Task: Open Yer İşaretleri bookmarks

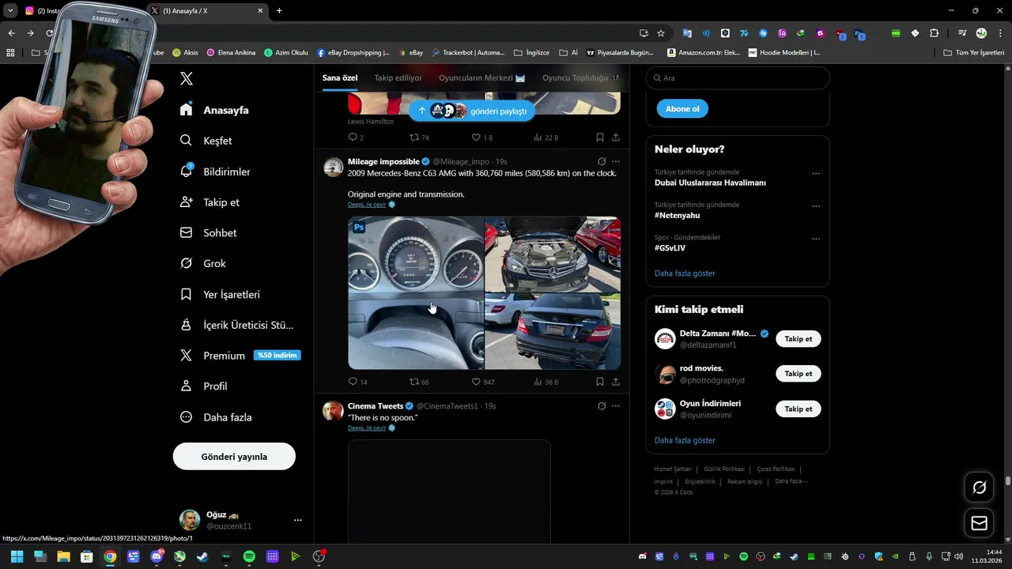Action: pyautogui.click(x=220, y=294)
